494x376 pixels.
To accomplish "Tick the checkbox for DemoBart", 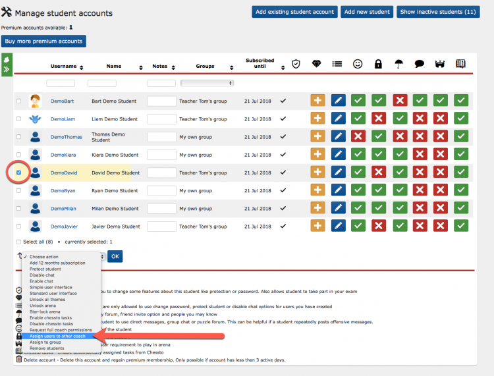I will pos(19,101).
